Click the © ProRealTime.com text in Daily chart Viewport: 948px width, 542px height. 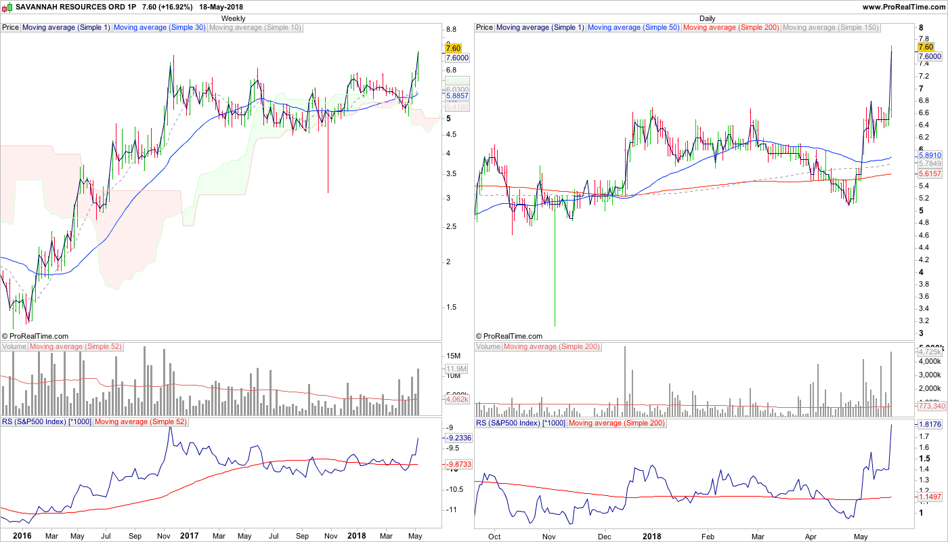tap(509, 336)
